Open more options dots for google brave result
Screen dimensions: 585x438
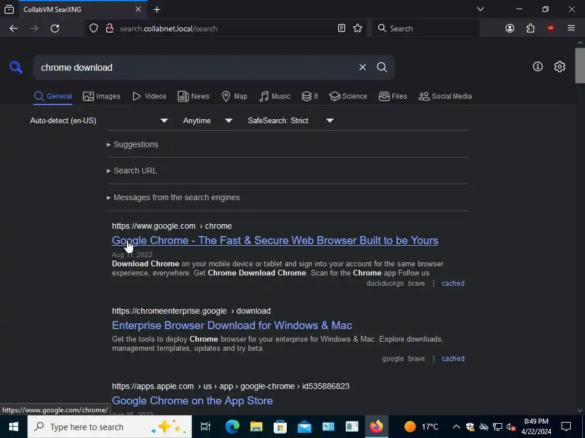(434, 359)
